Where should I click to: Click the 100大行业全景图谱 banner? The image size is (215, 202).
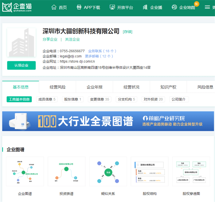[107, 121]
